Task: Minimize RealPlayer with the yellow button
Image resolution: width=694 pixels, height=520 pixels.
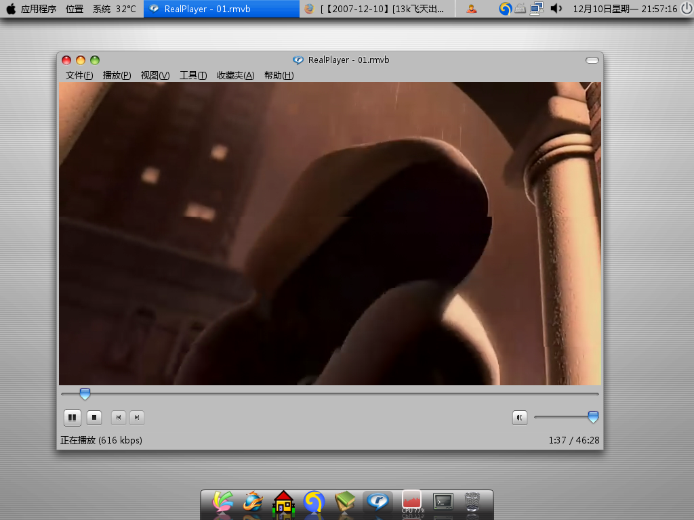Action: 81,60
